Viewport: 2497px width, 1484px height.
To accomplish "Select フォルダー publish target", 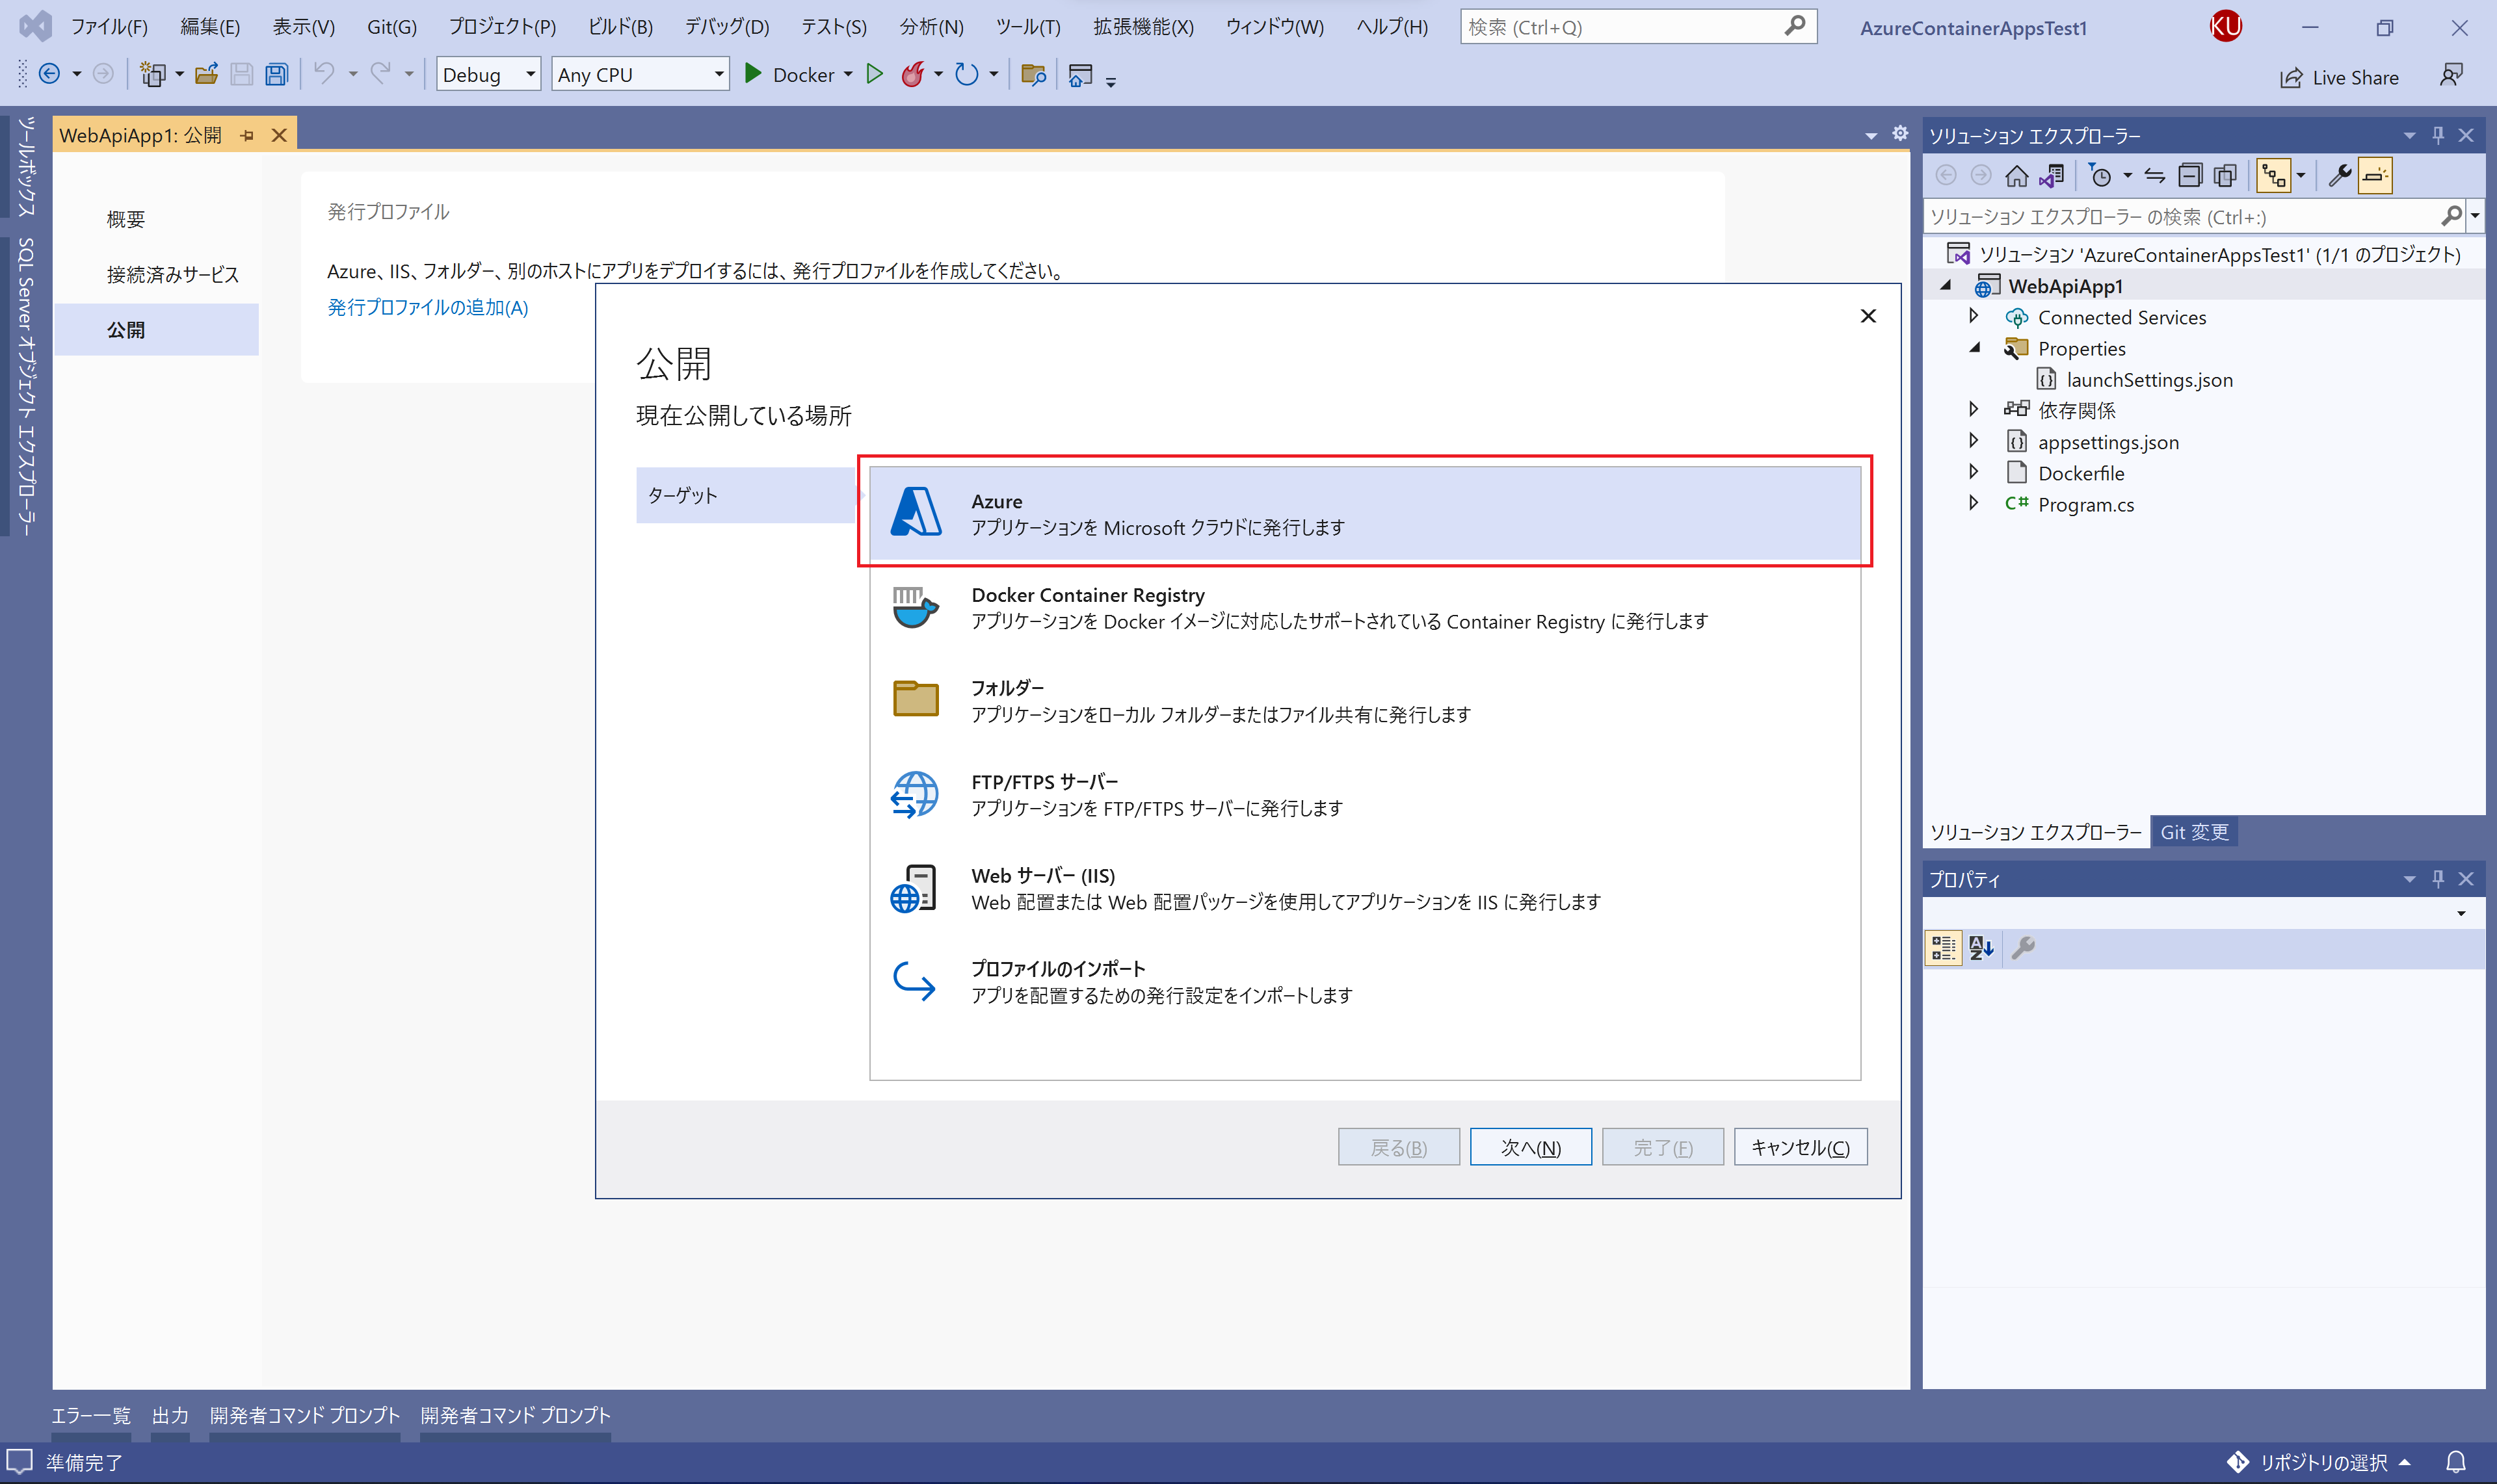I will click(x=1364, y=701).
